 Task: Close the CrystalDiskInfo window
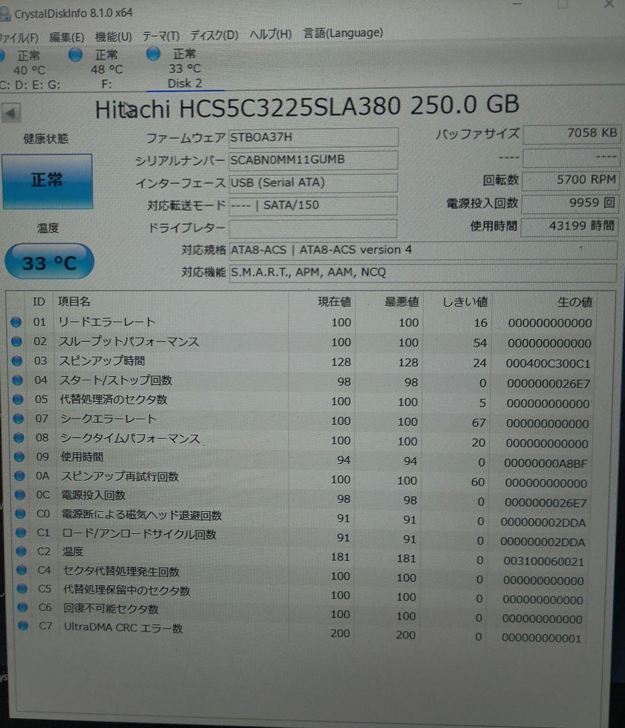(609, 4)
